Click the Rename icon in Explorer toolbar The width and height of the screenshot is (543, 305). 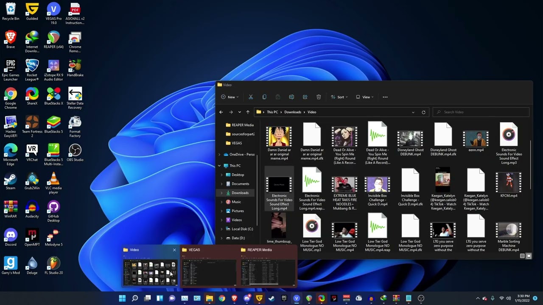pyautogui.click(x=291, y=97)
